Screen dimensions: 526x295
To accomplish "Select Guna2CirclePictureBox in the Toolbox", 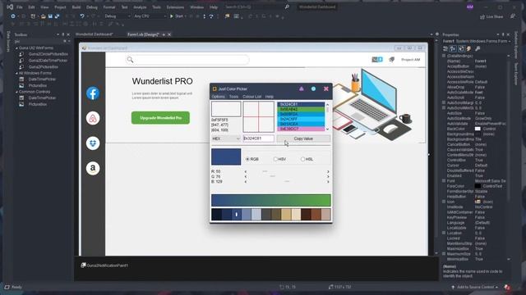I will [48, 54].
